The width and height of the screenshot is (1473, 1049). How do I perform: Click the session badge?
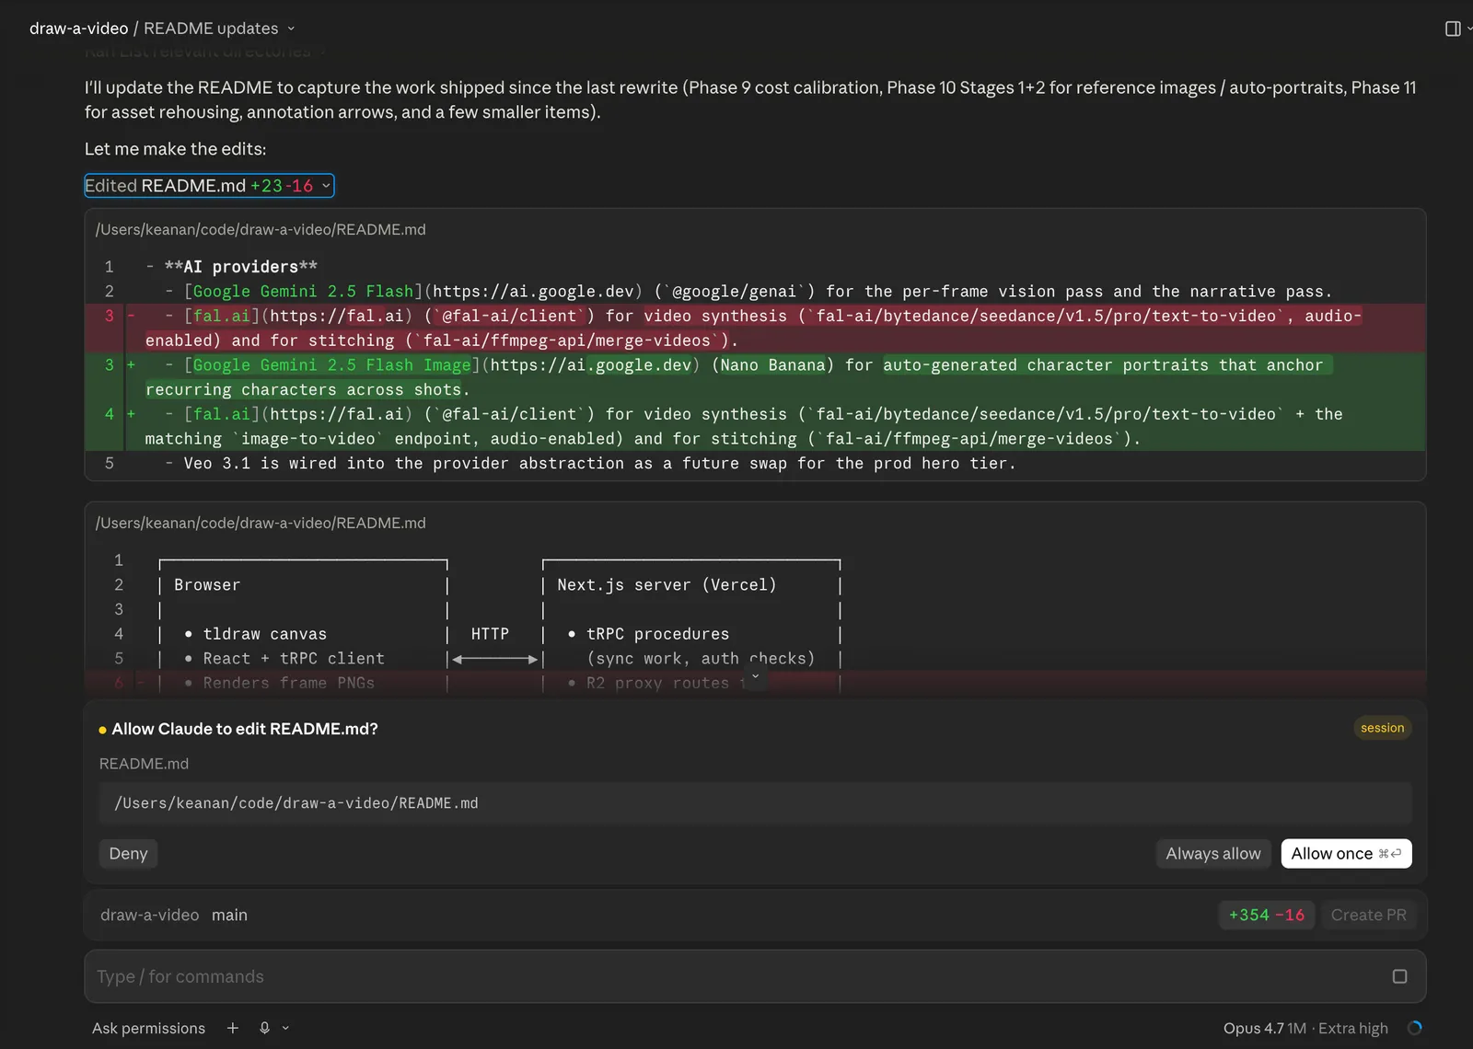pos(1382,728)
